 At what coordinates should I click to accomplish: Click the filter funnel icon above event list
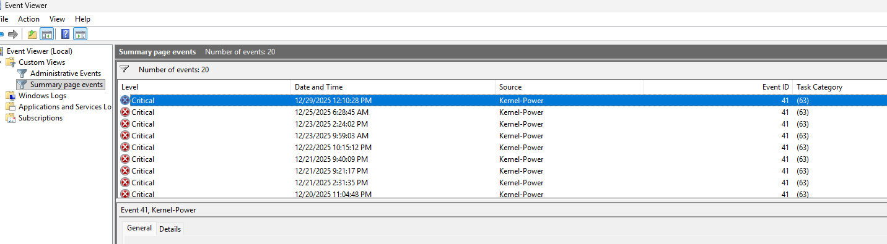[125, 70]
